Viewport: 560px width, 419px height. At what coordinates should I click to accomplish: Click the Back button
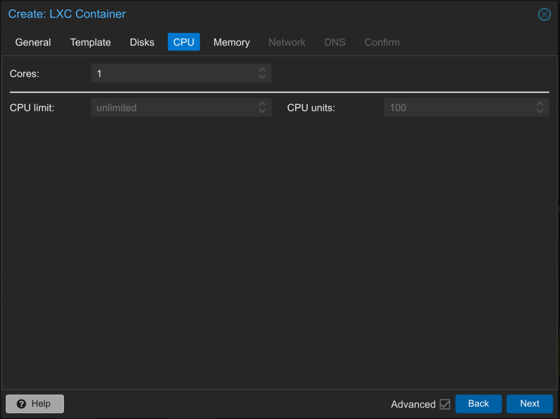[479, 404]
